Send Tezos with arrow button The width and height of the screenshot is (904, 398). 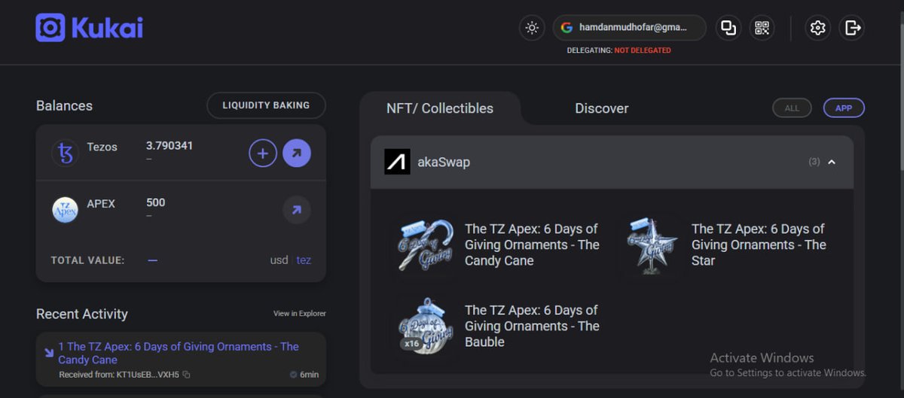pyautogui.click(x=296, y=153)
